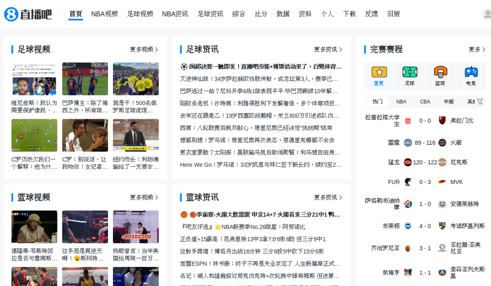Click the 直播吧 logo
The height and width of the screenshot is (286, 491).
(28, 14)
